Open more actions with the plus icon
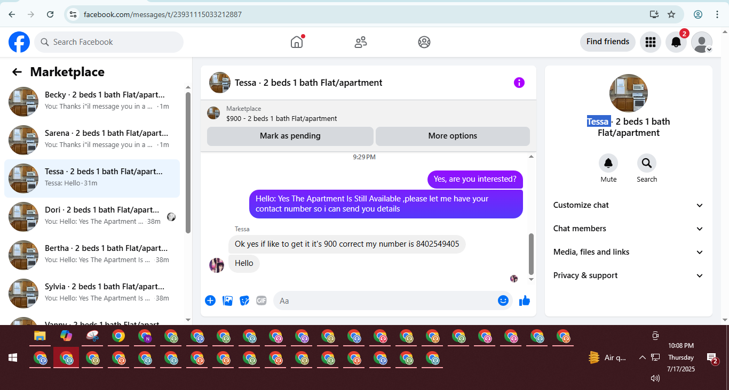This screenshot has height=390, width=729. 210,300
